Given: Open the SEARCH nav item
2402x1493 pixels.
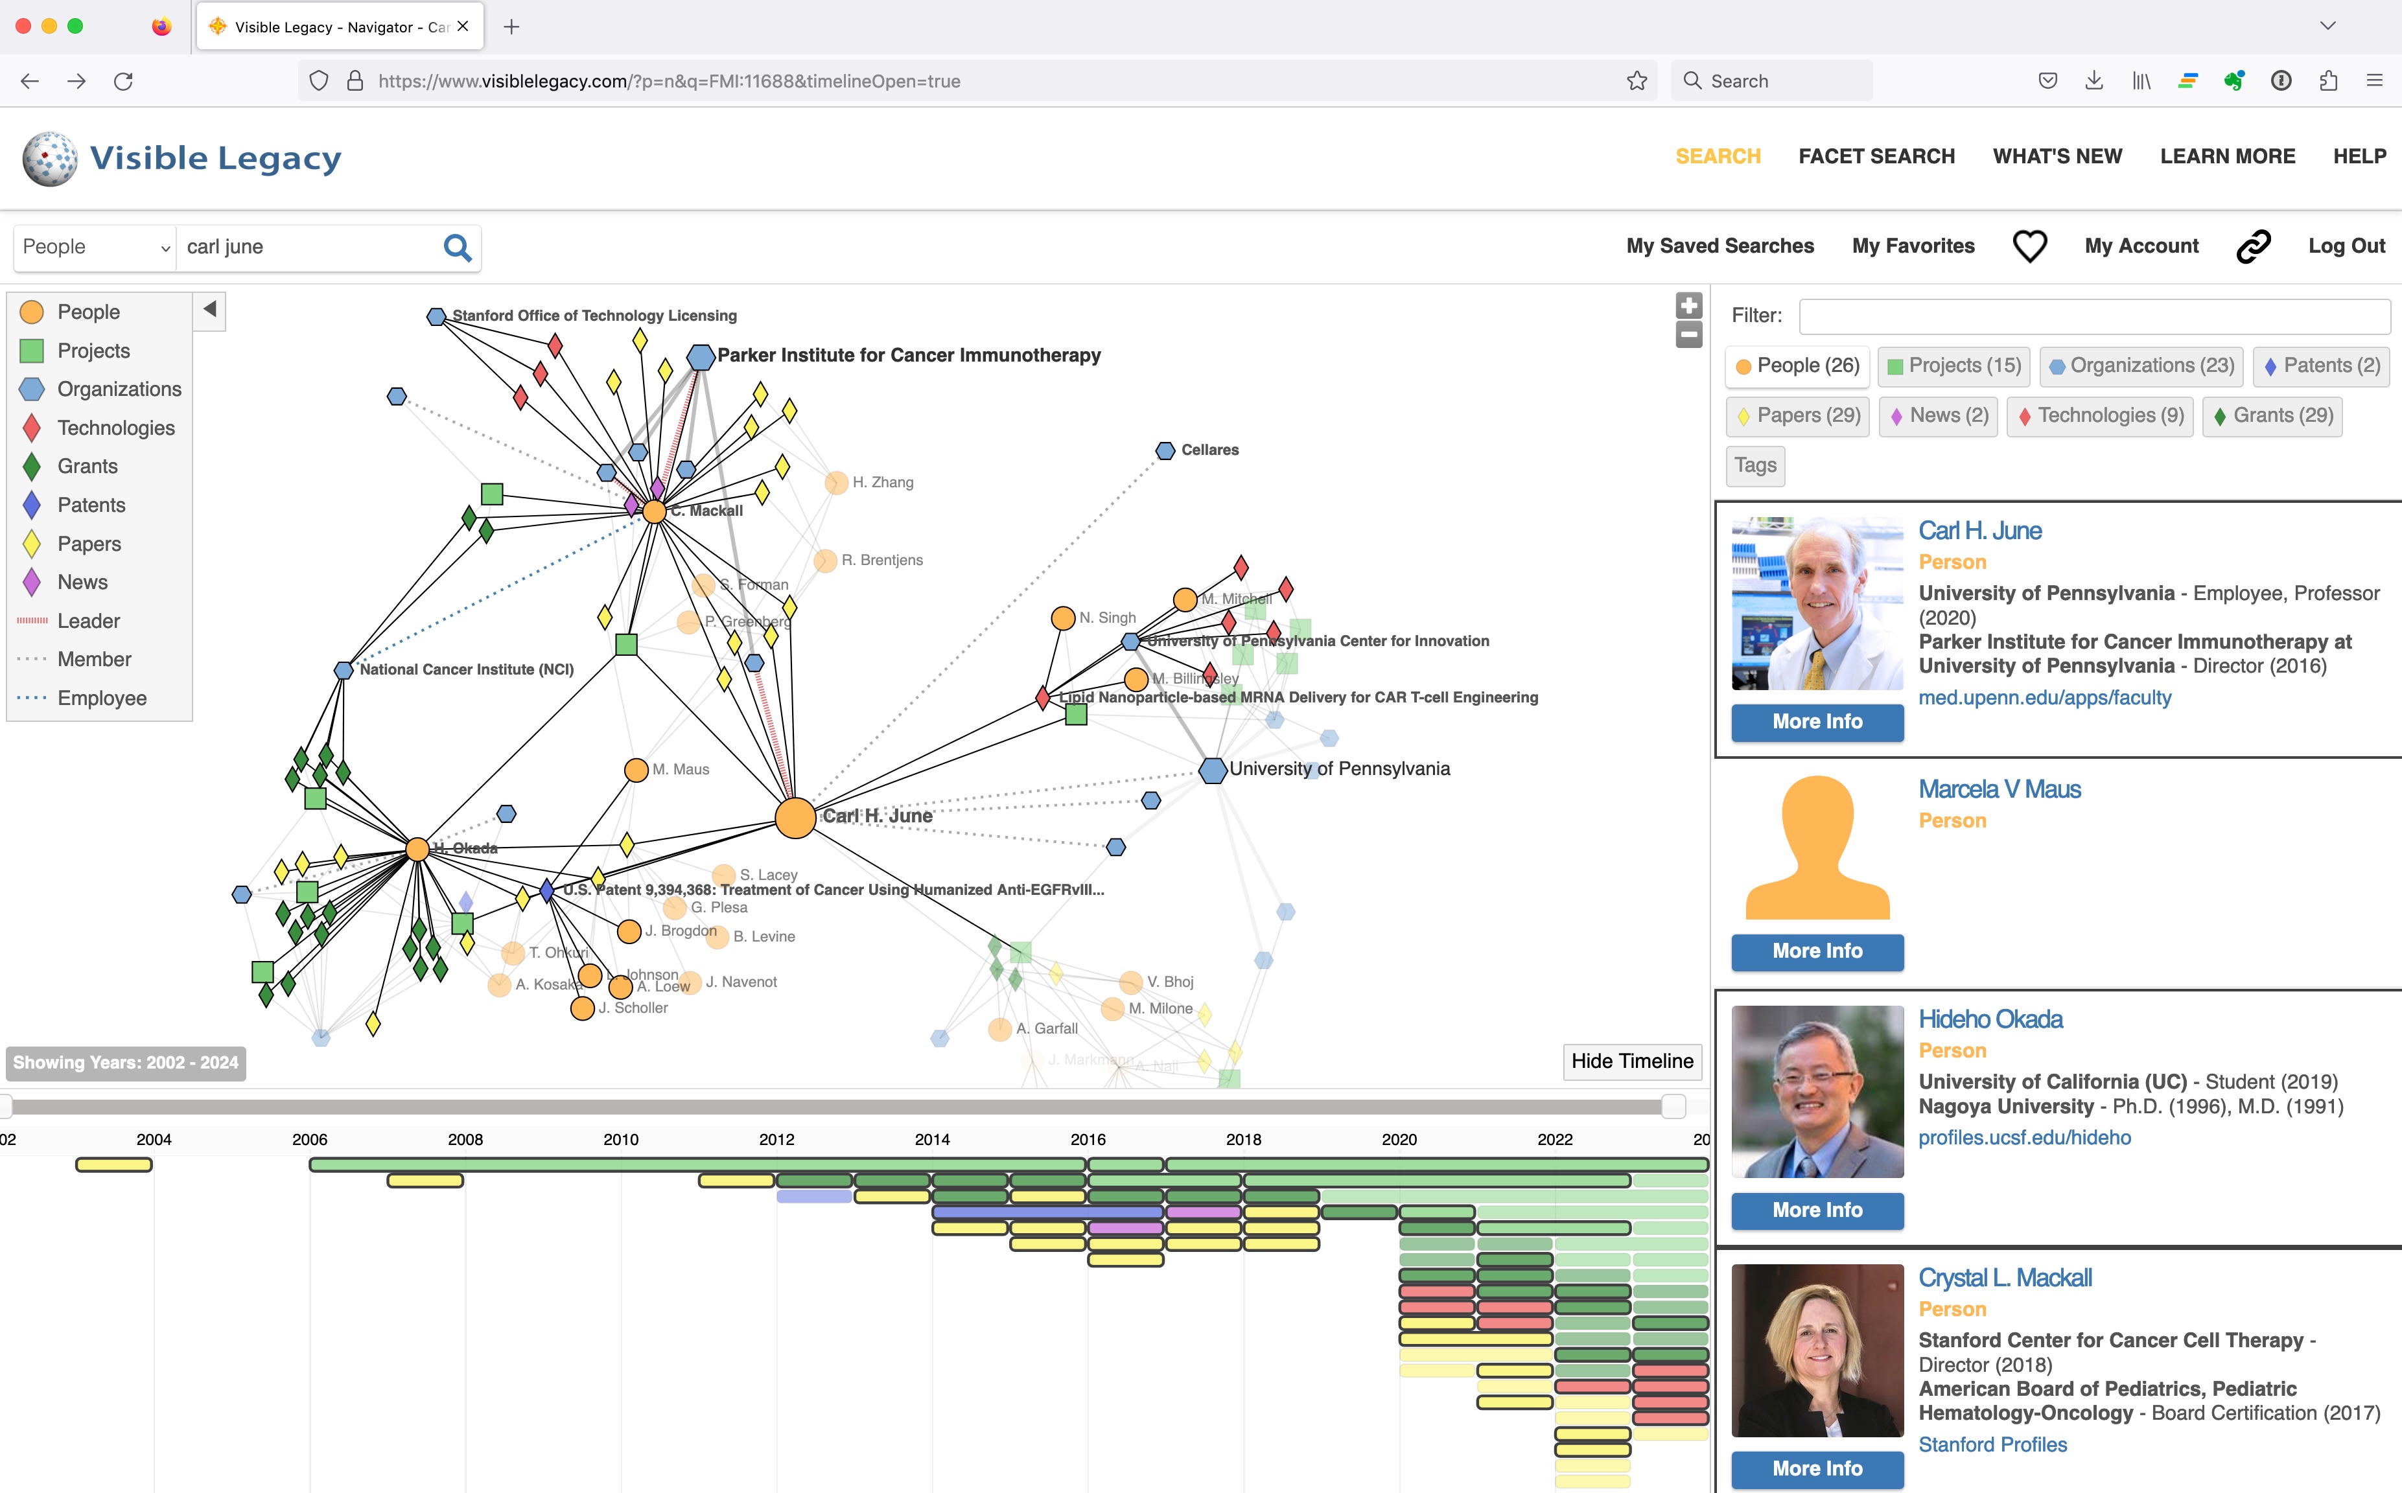Looking at the screenshot, I should coord(1718,156).
